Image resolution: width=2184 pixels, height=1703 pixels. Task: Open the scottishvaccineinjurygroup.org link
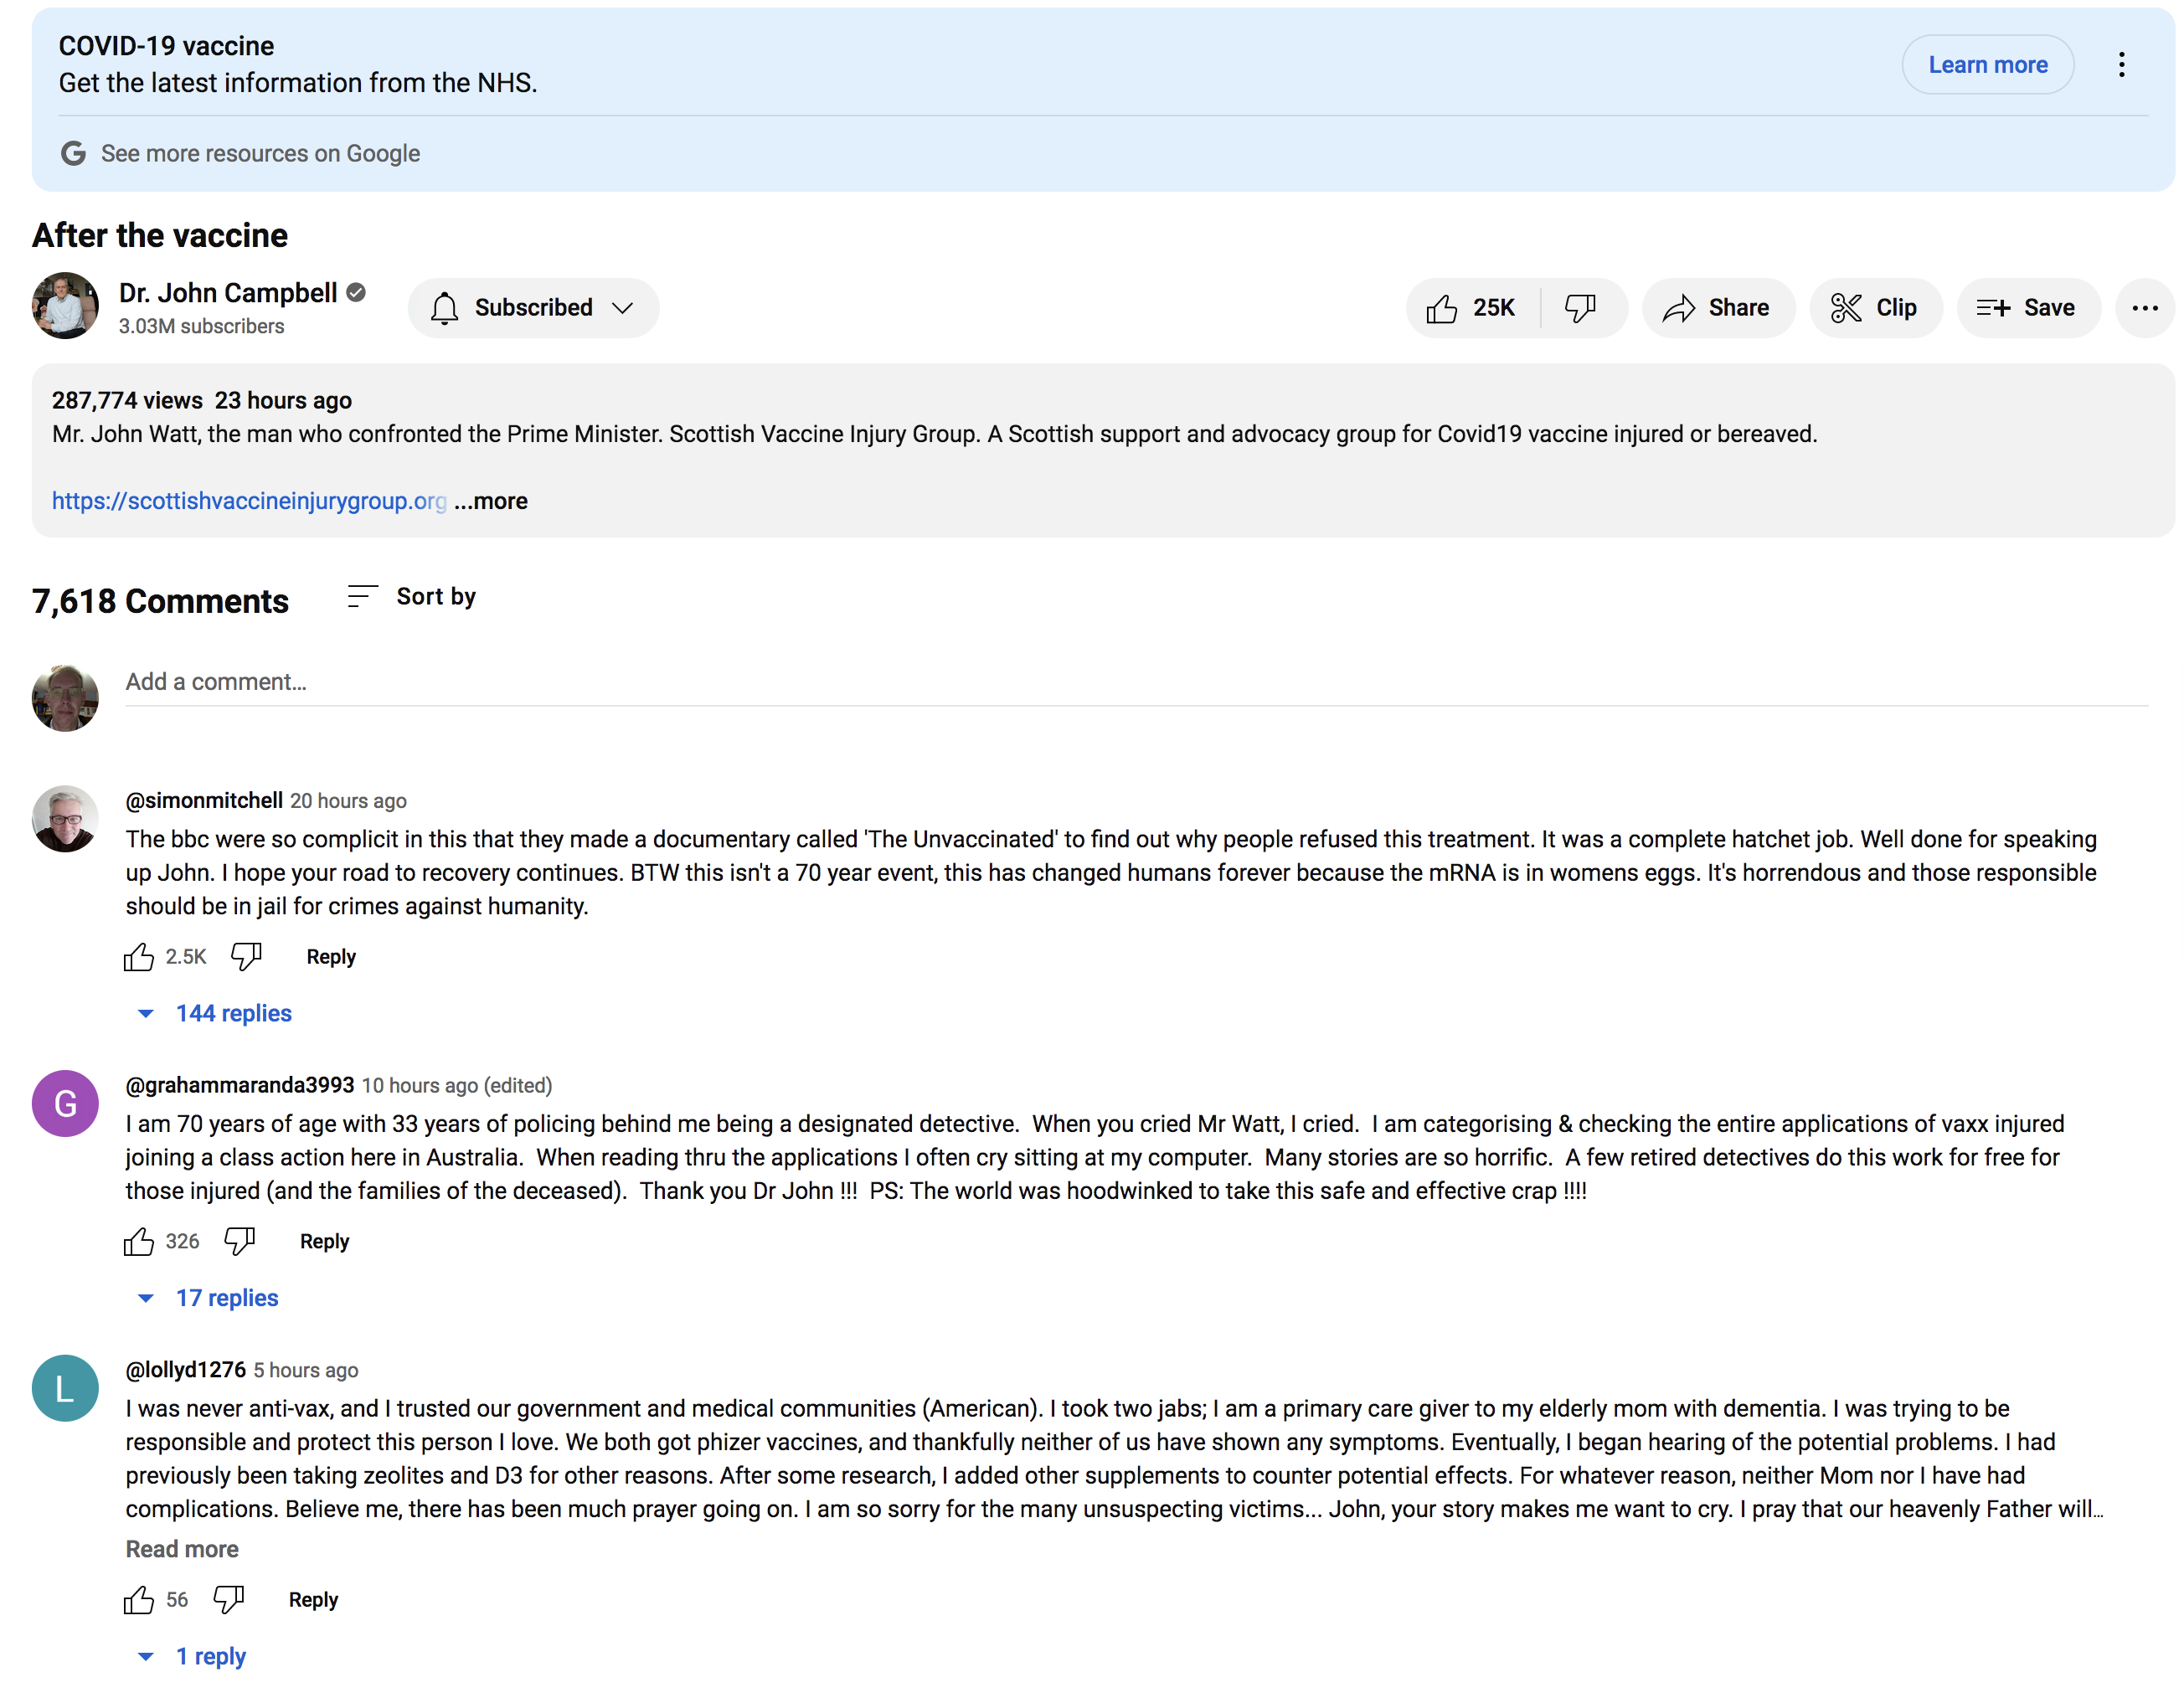pyautogui.click(x=249, y=501)
